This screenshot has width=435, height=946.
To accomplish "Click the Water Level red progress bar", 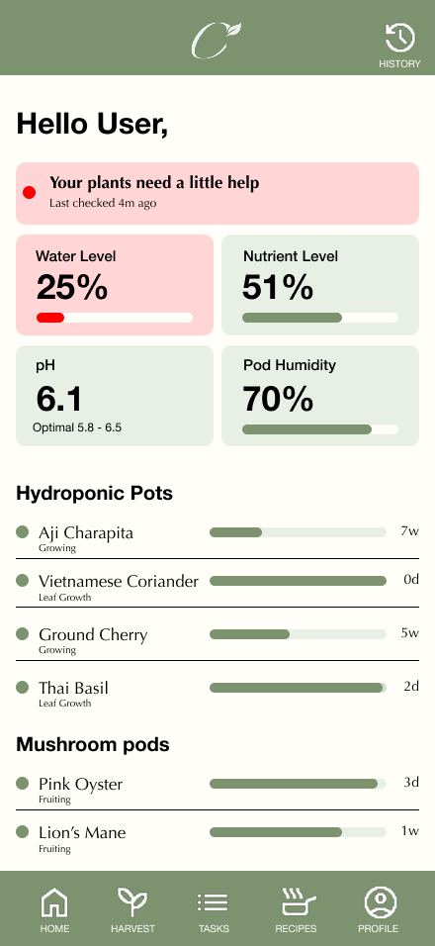I will pos(115,318).
